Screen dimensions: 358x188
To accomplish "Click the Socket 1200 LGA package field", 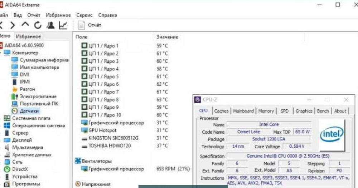I will 269,139.
